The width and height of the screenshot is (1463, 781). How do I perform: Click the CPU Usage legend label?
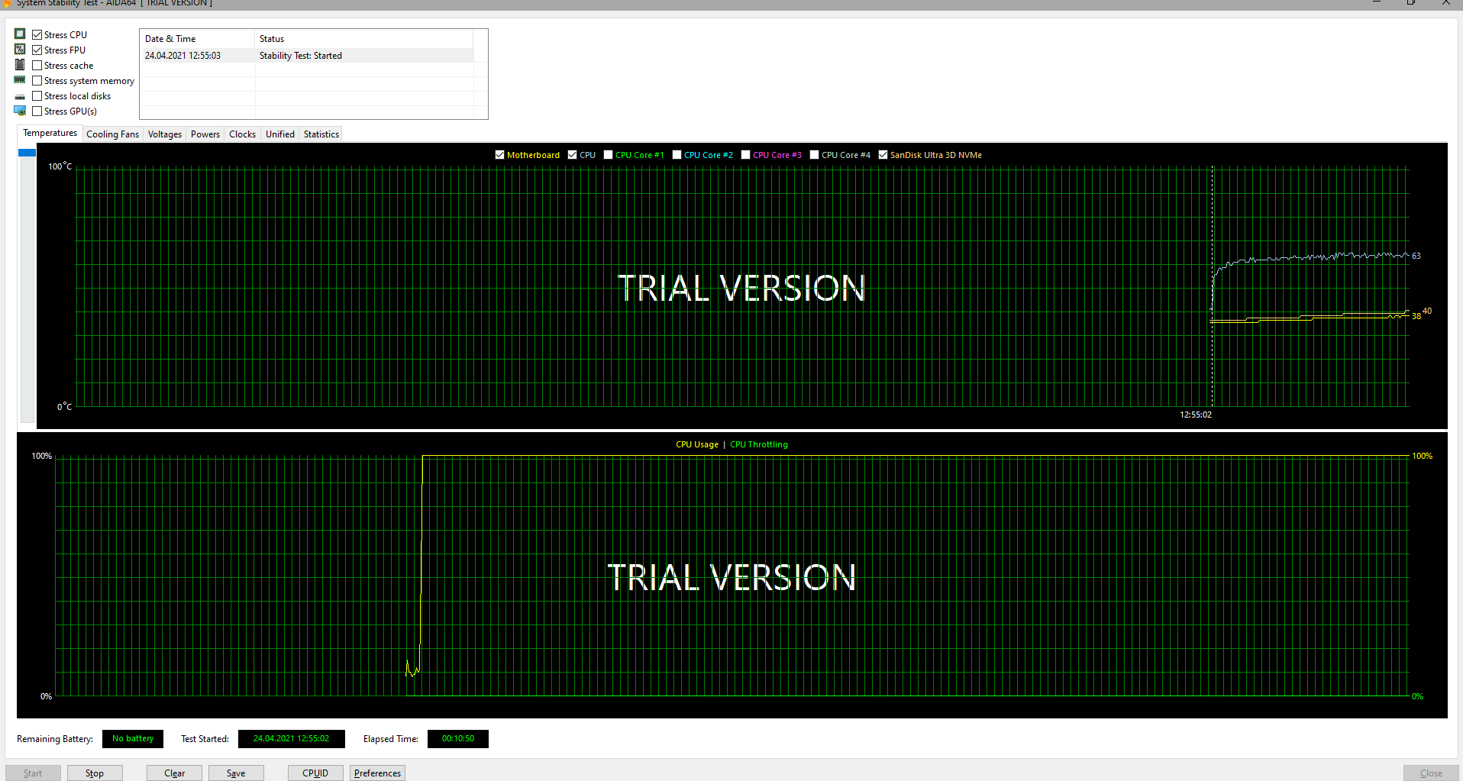(697, 444)
